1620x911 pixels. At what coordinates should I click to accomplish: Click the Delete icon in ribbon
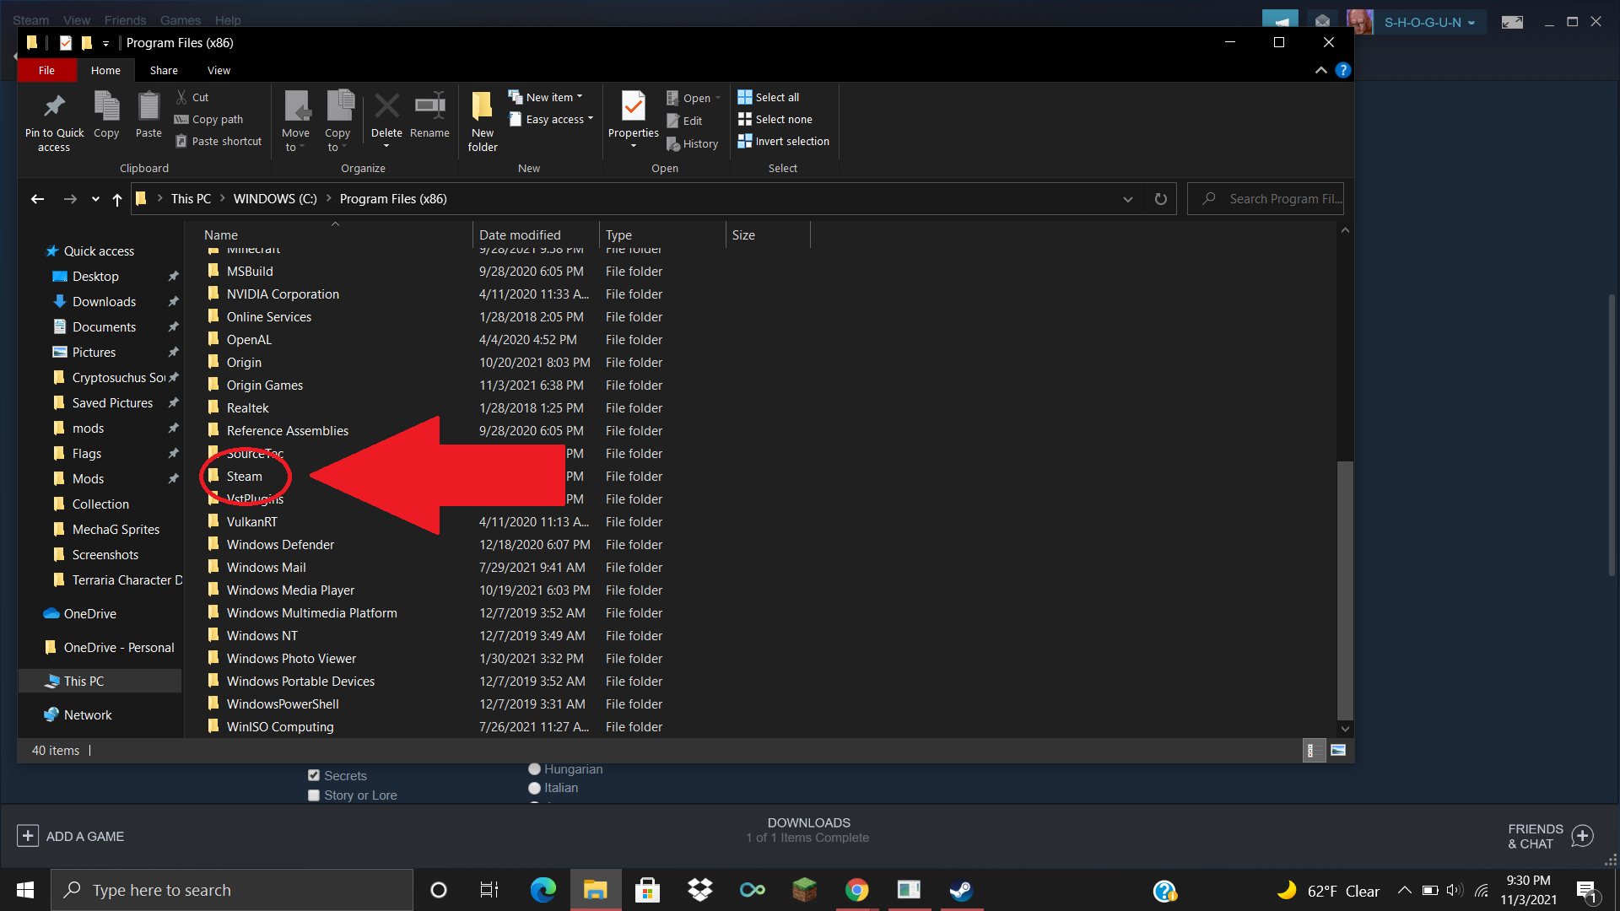tap(386, 106)
